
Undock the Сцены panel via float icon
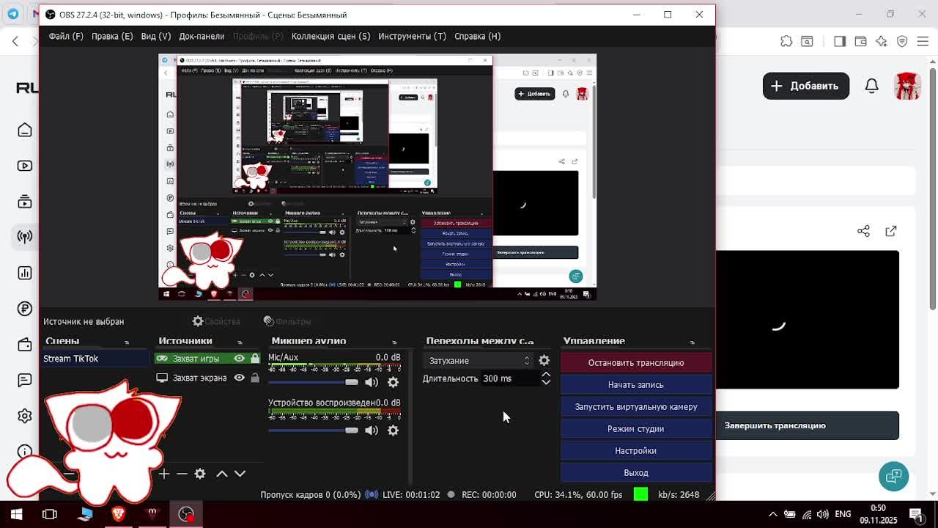127,342
